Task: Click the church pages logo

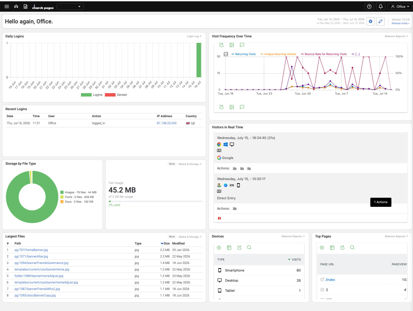Action: point(43,7)
